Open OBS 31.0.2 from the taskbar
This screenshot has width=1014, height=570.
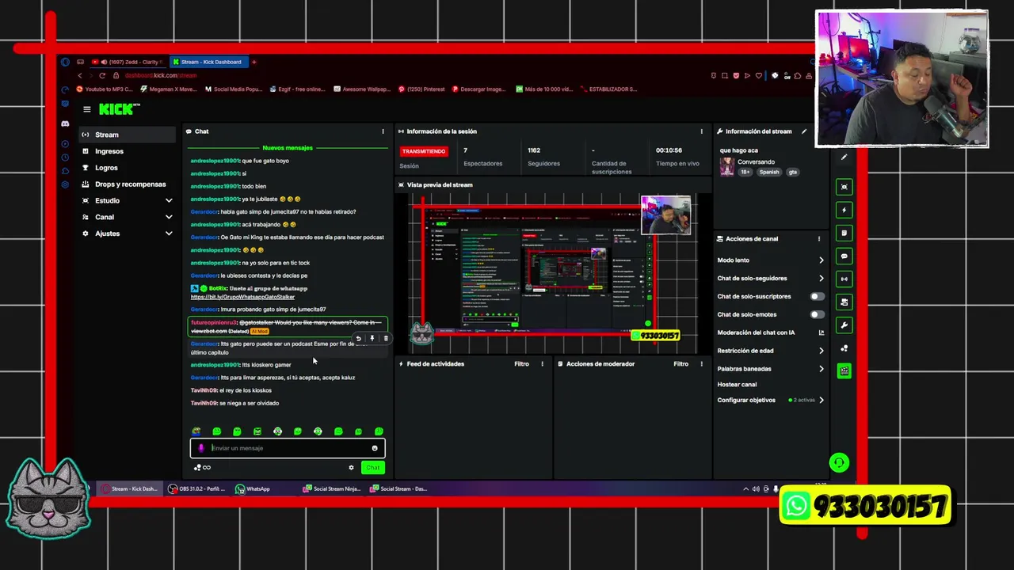click(197, 489)
